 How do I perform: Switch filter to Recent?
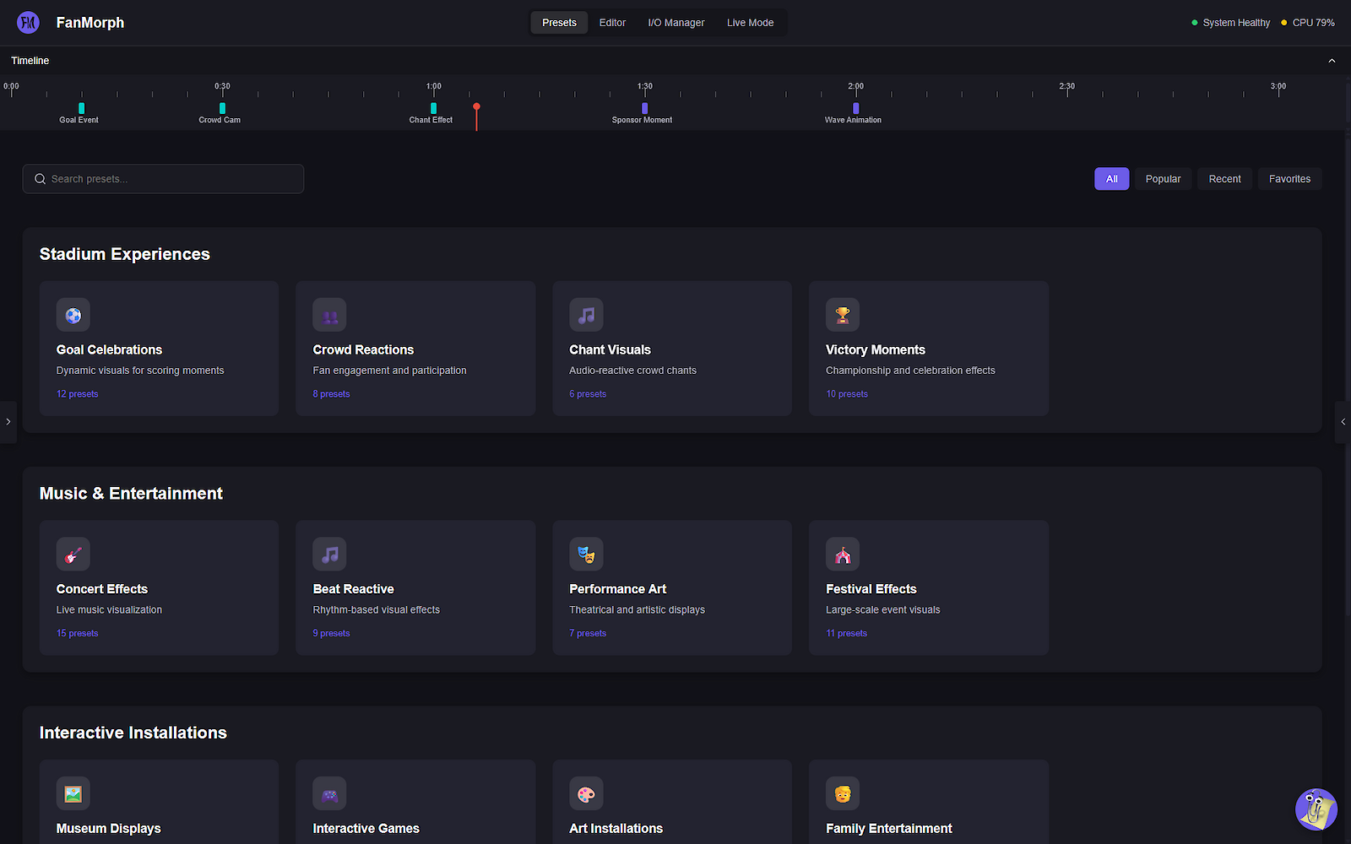coord(1224,179)
